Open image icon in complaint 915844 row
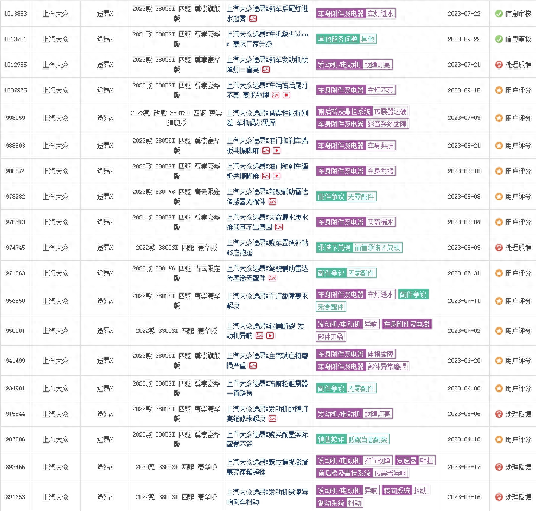Viewport: 536px width, 511px height. 272,419
